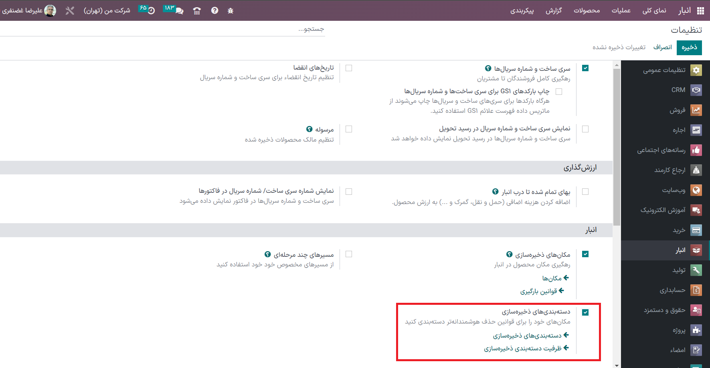
Task: Open تولید sidebar icon
Action: pos(696,270)
